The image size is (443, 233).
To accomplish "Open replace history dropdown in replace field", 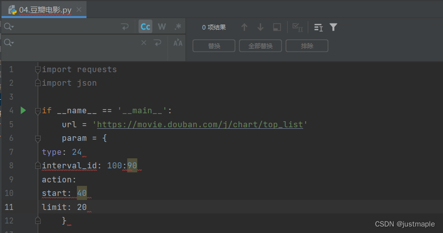I will 9,43.
